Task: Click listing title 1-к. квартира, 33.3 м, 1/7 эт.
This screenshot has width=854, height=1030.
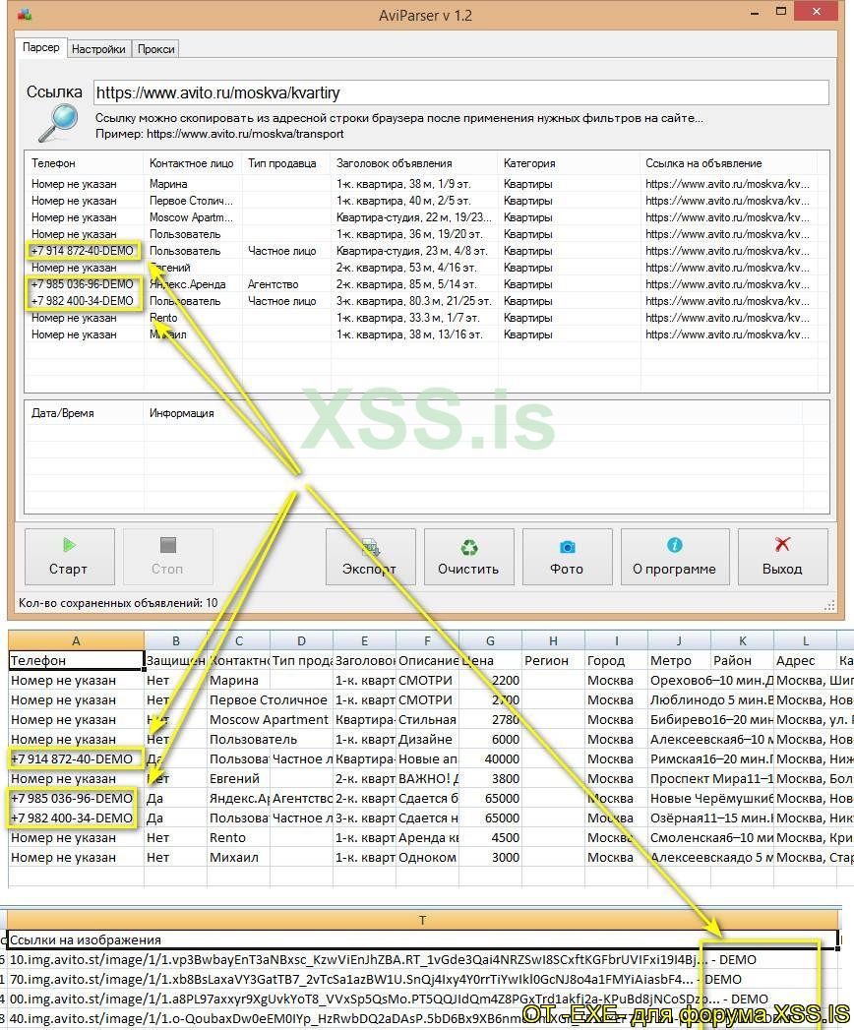Action: (x=408, y=318)
